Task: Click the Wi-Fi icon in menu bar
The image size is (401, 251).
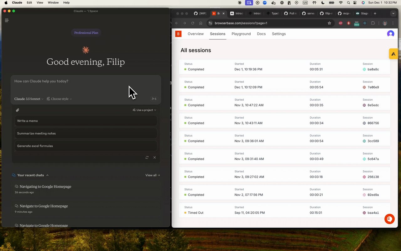Action: click(x=341, y=3)
